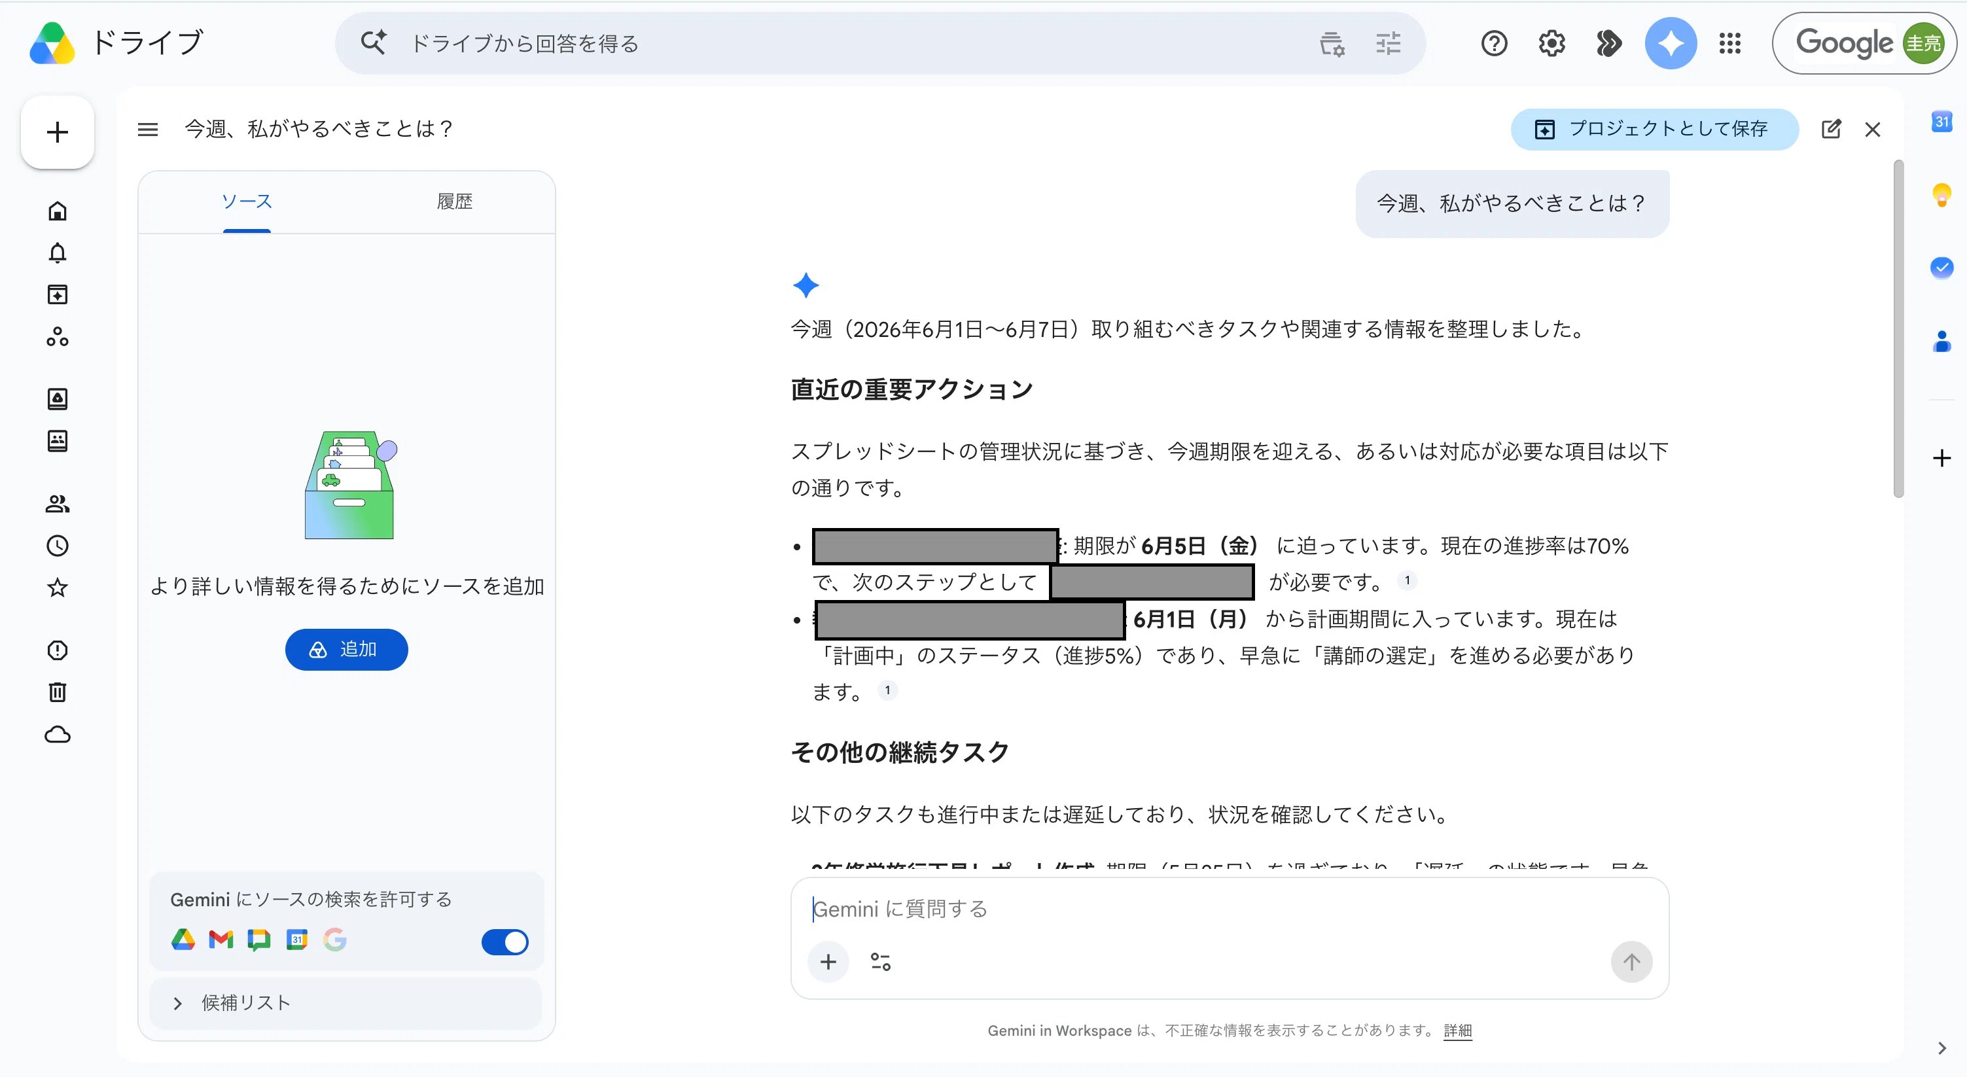
Task: Go to Home in the left sidebar
Action: click(58, 211)
